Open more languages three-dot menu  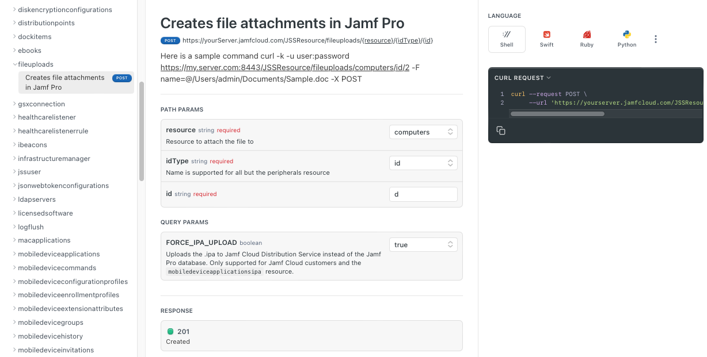tap(655, 39)
